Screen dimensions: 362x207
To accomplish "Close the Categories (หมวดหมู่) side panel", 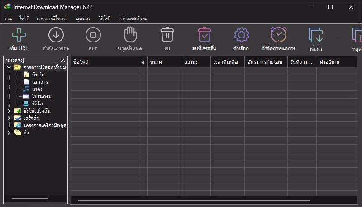I will point(63,60).
